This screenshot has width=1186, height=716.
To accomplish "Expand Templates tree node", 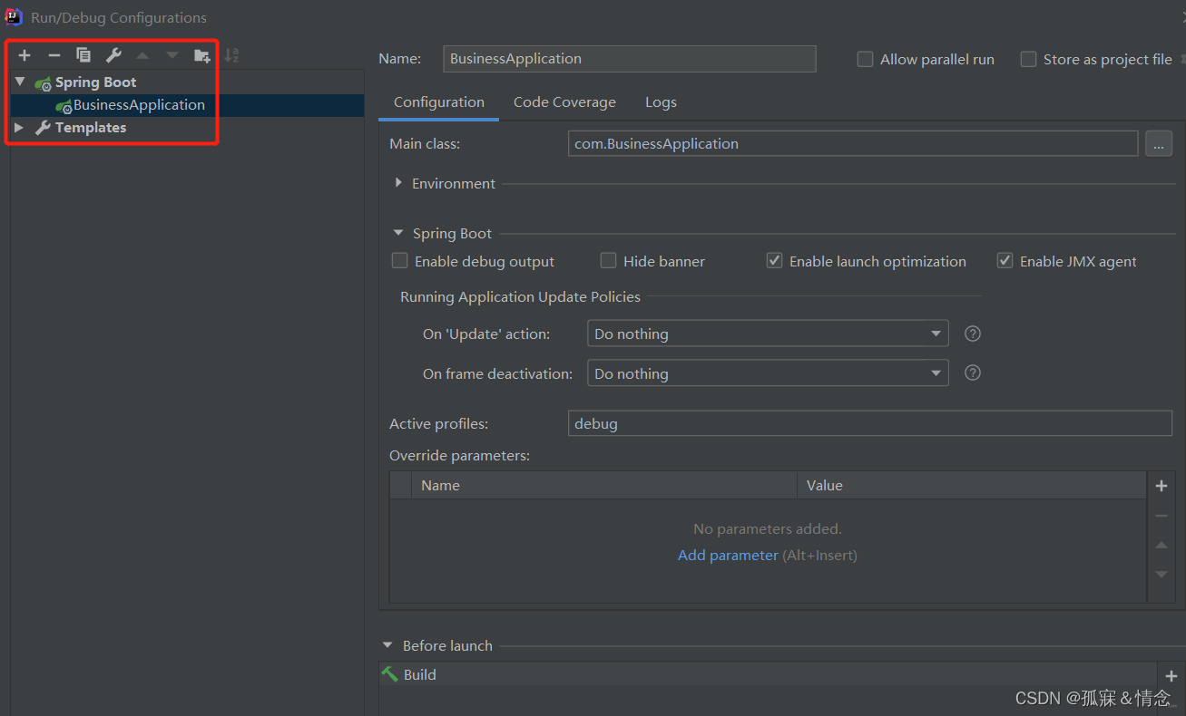I will click(x=19, y=128).
